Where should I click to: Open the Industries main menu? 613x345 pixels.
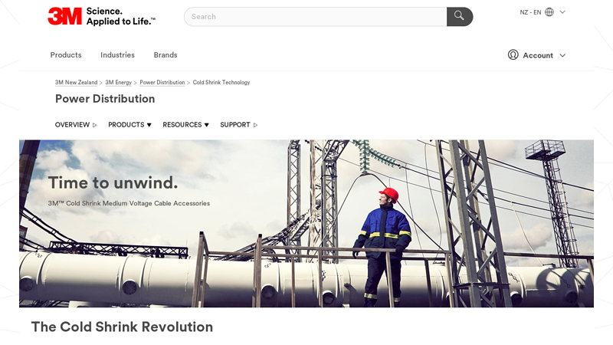click(x=117, y=55)
